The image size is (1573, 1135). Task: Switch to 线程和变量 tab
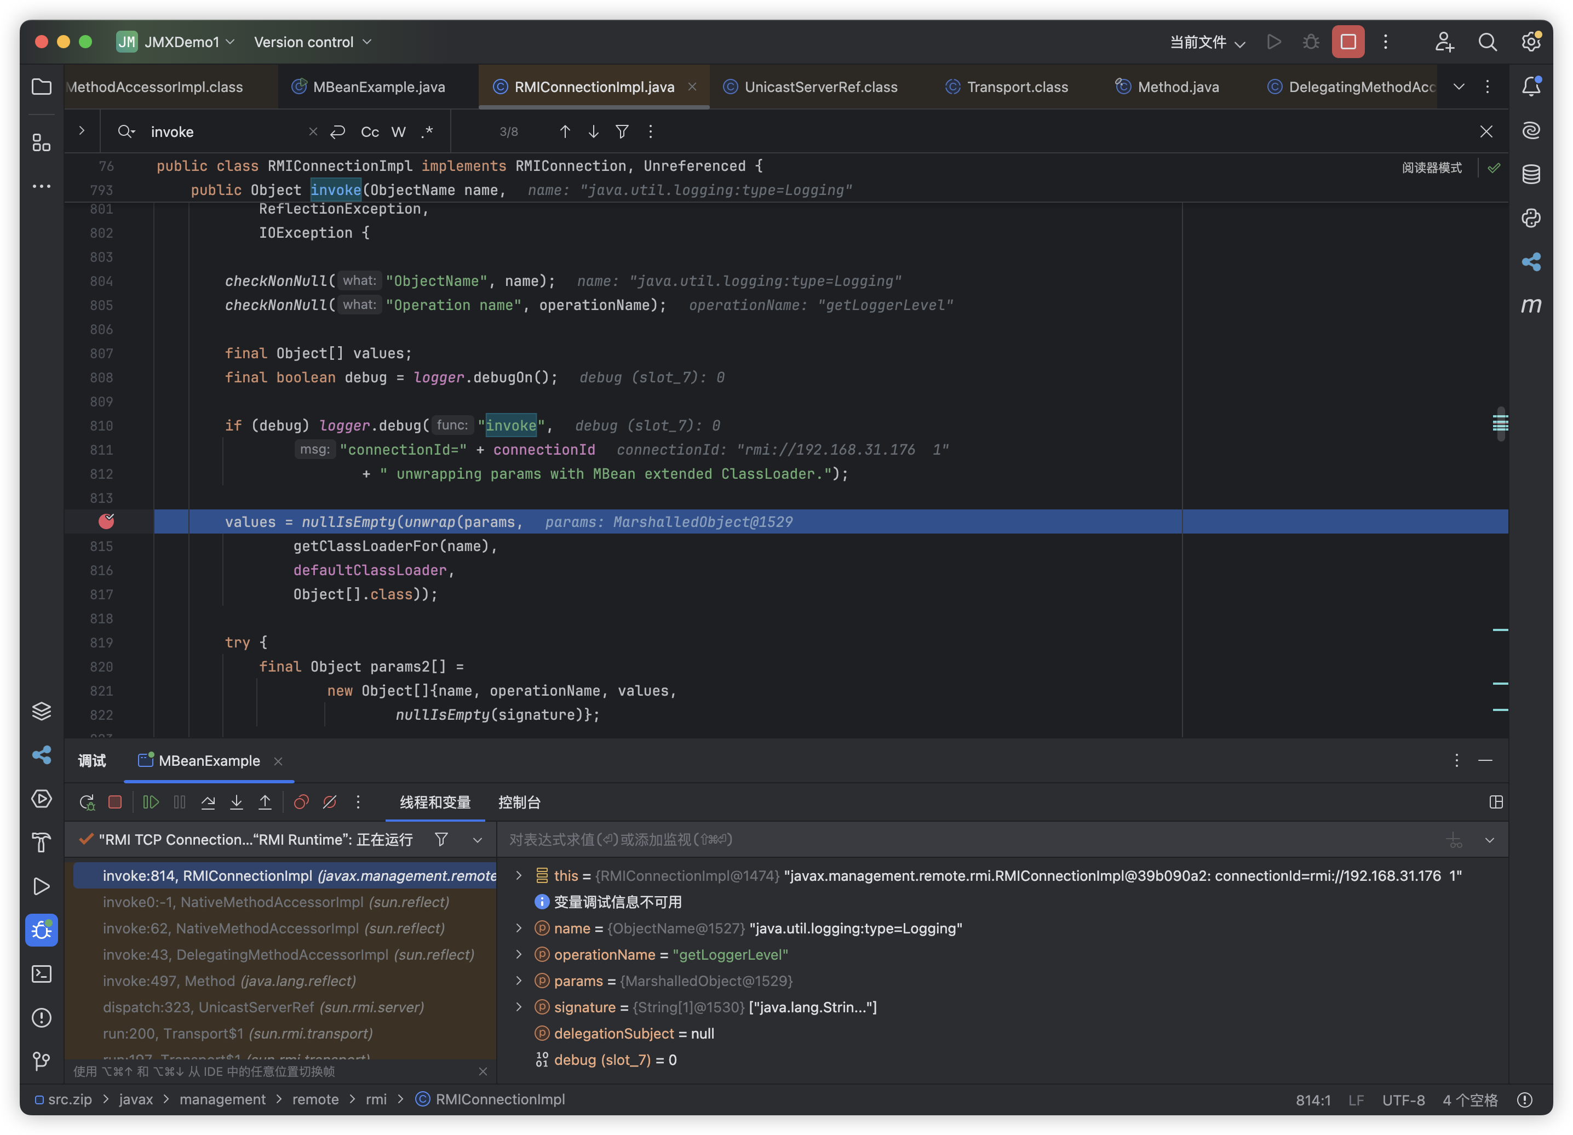pyautogui.click(x=435, y=802)
